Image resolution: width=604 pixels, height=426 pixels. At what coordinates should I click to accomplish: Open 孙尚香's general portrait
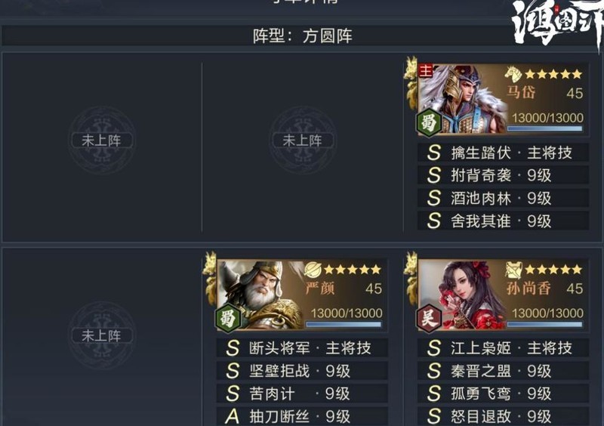click(x=462, y=295)
